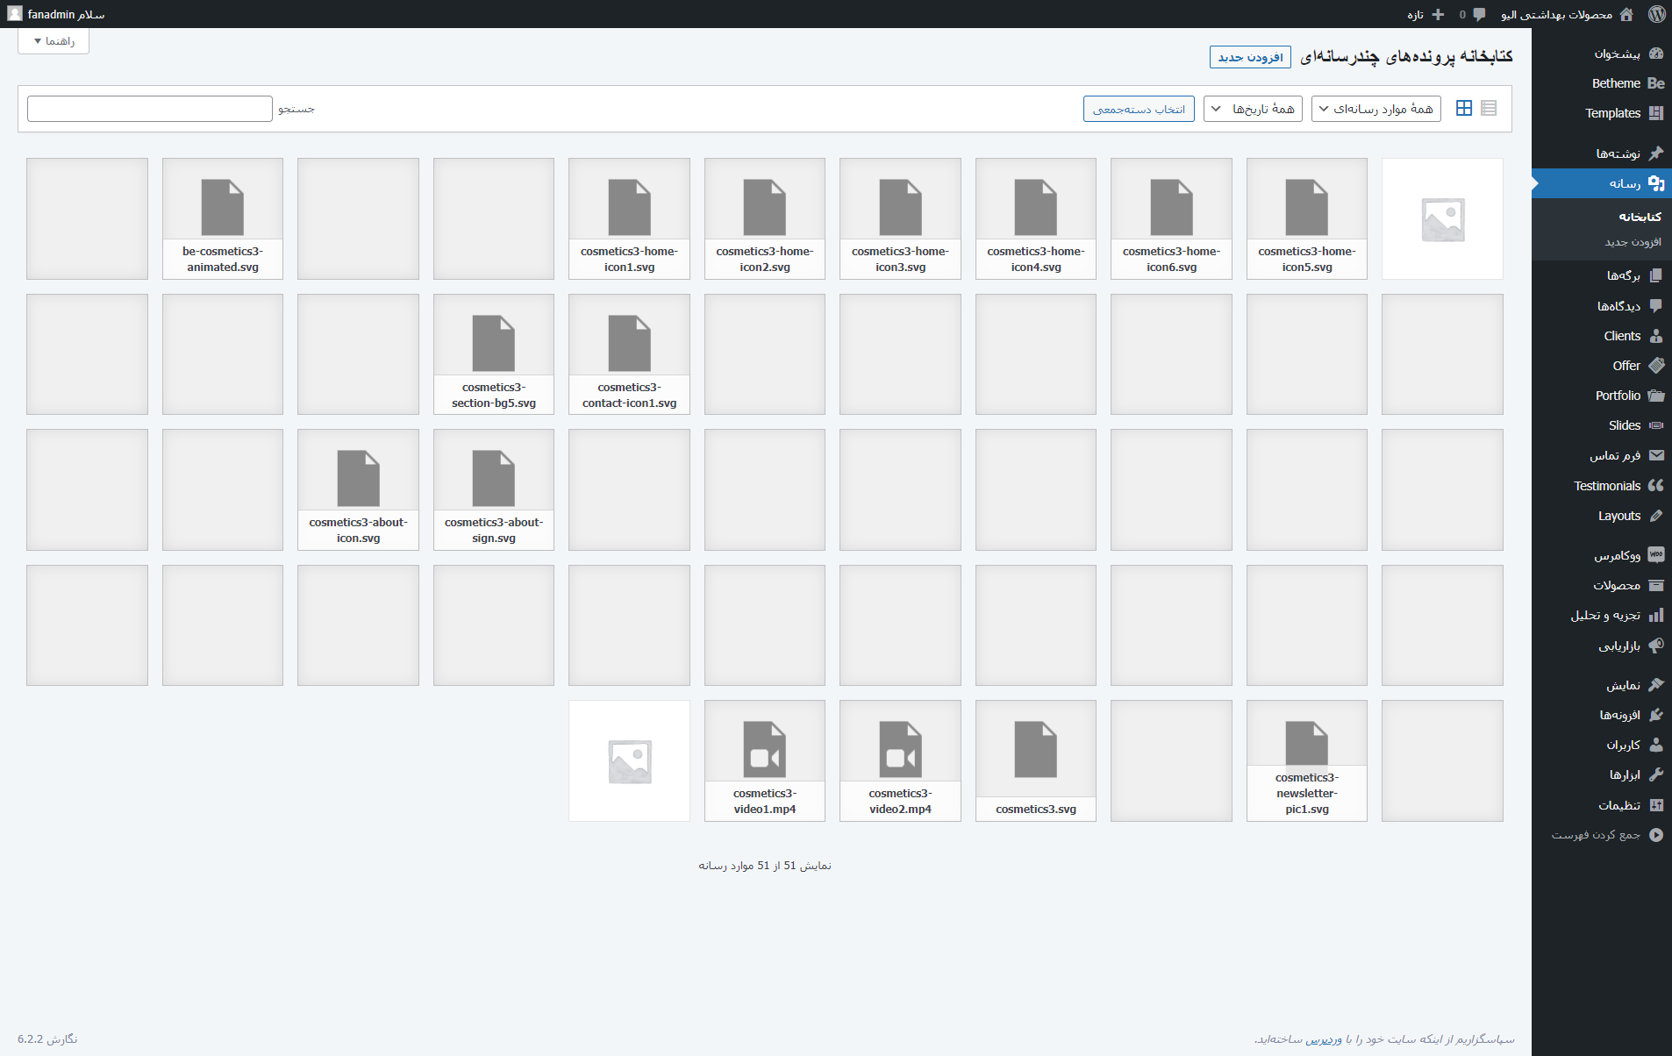The image size is (1672, 1056).
Task: Select cosmetics3-newsletter-pic1.svg file
Action: coord(1307,760)
